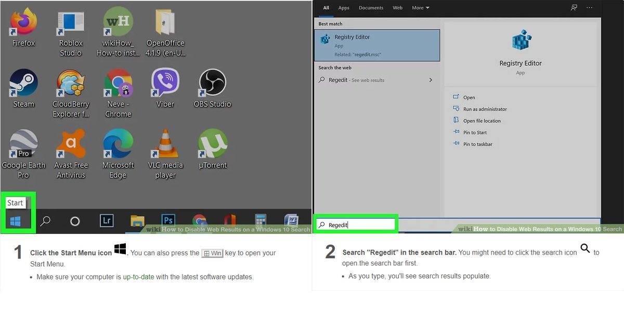Screen dimensions: 624x319
Task: Switch to the Apps search tab
Action: click(344, 7)
